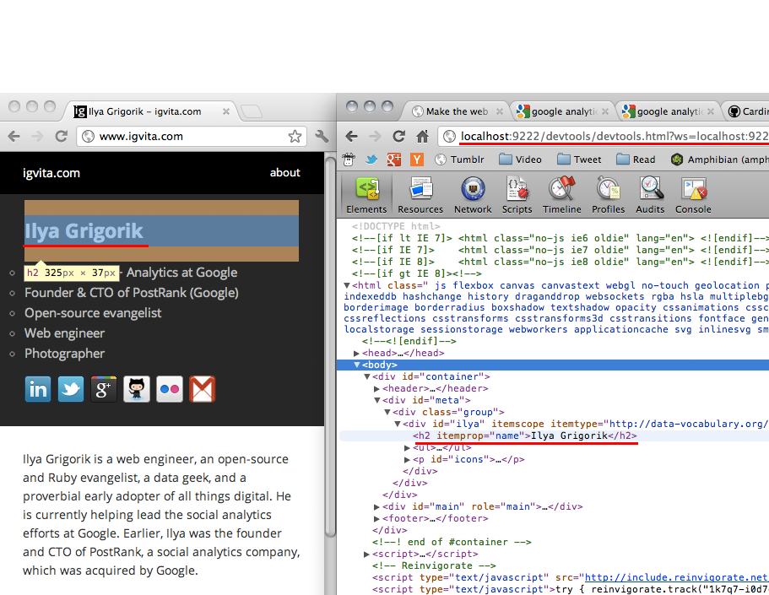The width and height of the screenshot is (769, 595).
Task: Expand the ul element node
Action: [x=407, y=448]
